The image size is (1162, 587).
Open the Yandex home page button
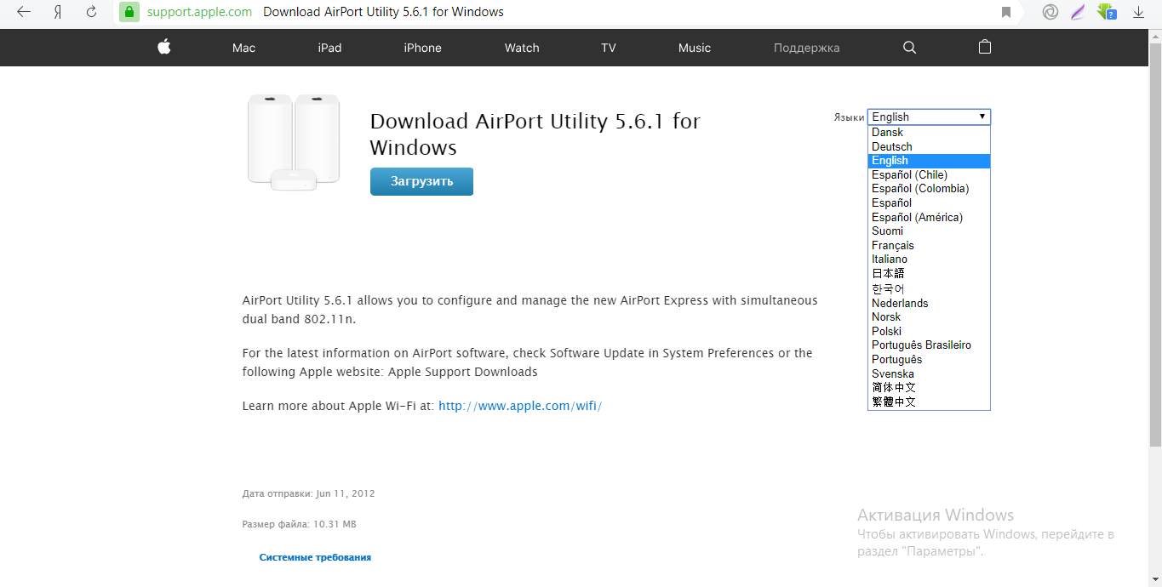tap(58, 12)
